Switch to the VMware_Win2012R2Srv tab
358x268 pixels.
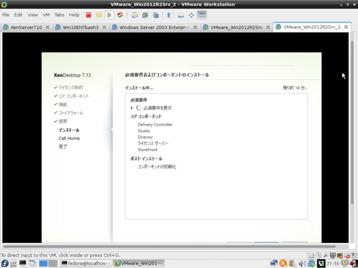(236, 27)
